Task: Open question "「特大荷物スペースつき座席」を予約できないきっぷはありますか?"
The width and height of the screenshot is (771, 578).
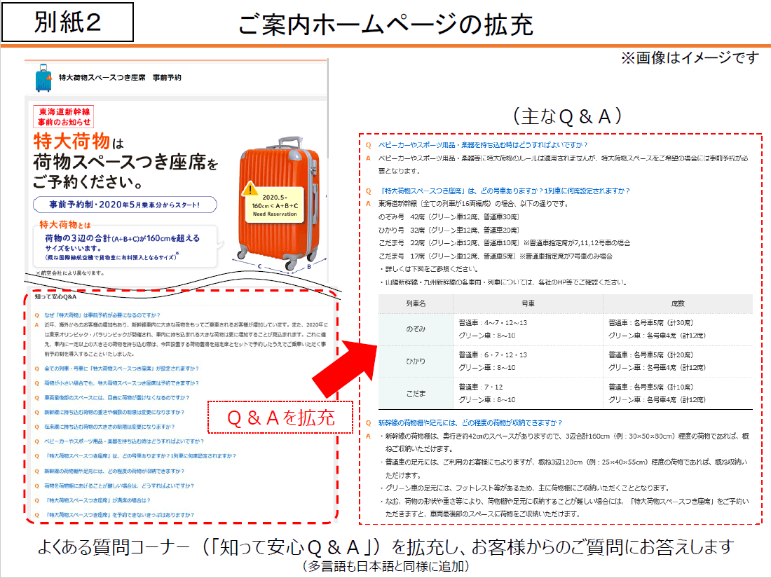Action: point(120,515)
